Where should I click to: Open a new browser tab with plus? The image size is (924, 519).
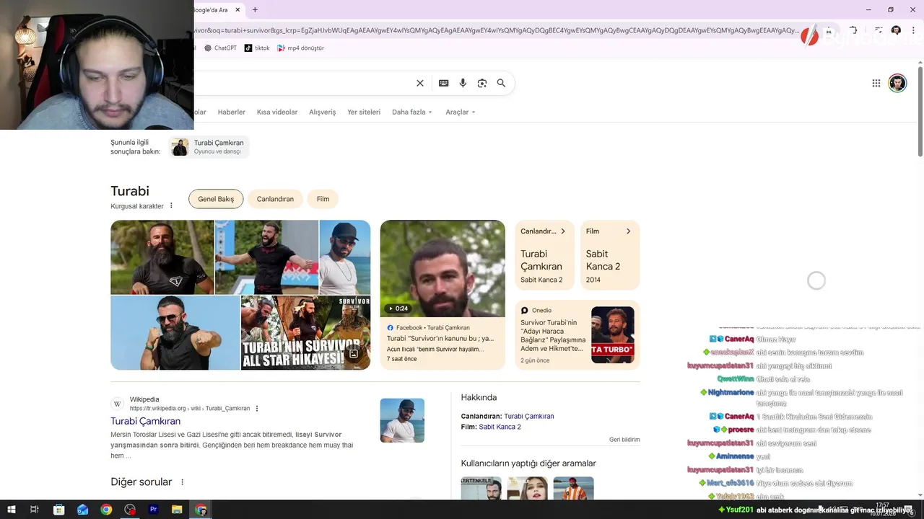pos(255,9)
